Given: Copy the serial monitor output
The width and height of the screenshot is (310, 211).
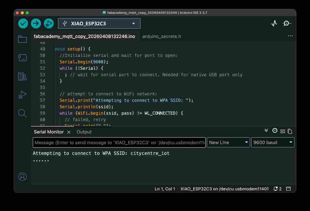Looking at the screenshot, I should tap(290, 131).
